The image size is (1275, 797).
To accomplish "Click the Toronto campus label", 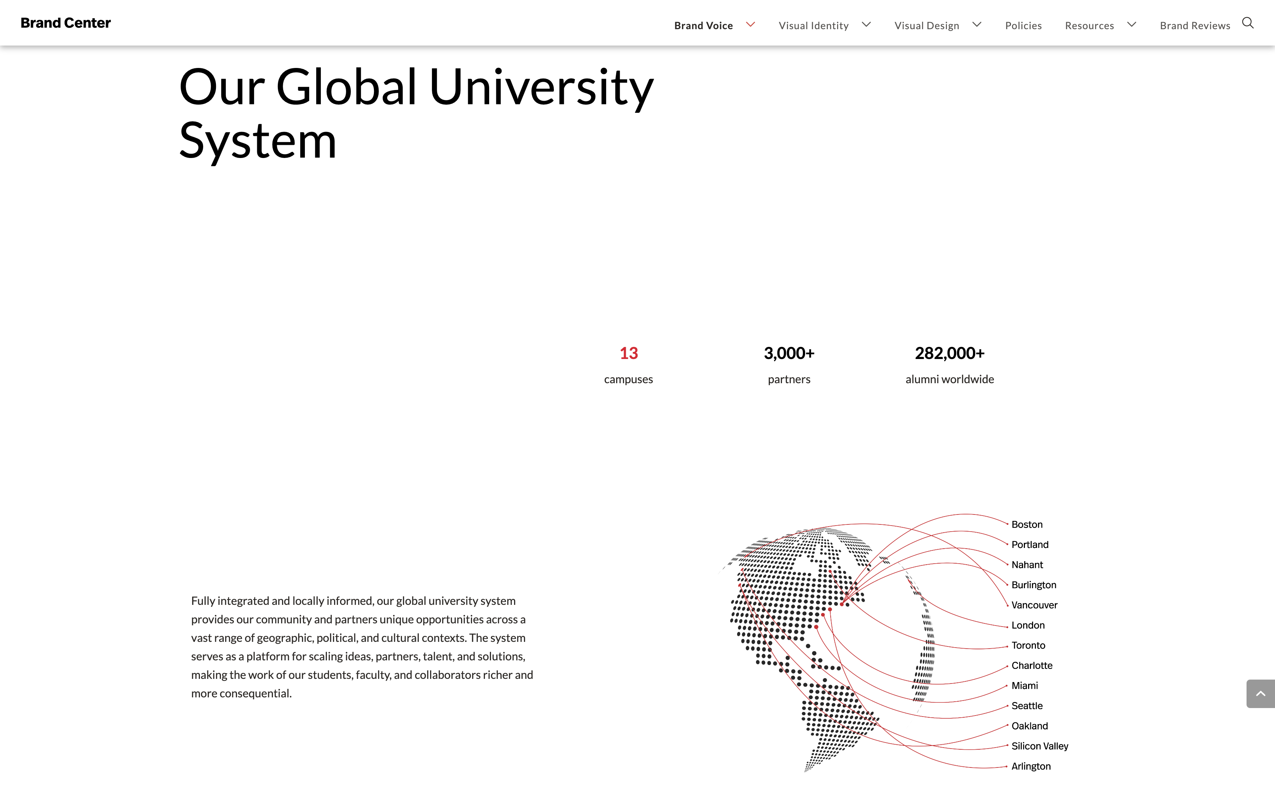I will 1028,645.
